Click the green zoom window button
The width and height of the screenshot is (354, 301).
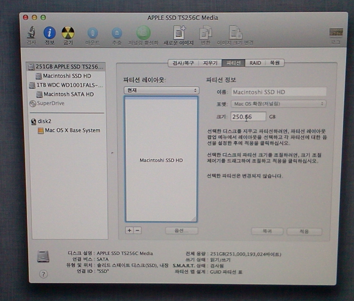coord(43,17)
